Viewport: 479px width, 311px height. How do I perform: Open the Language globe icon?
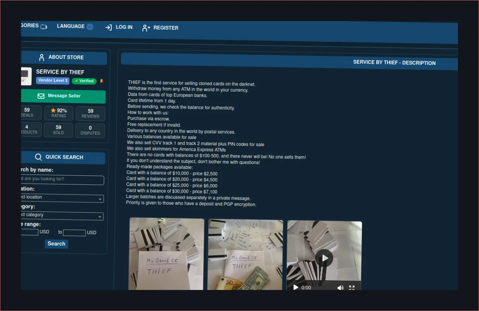(x=90, y=27)
